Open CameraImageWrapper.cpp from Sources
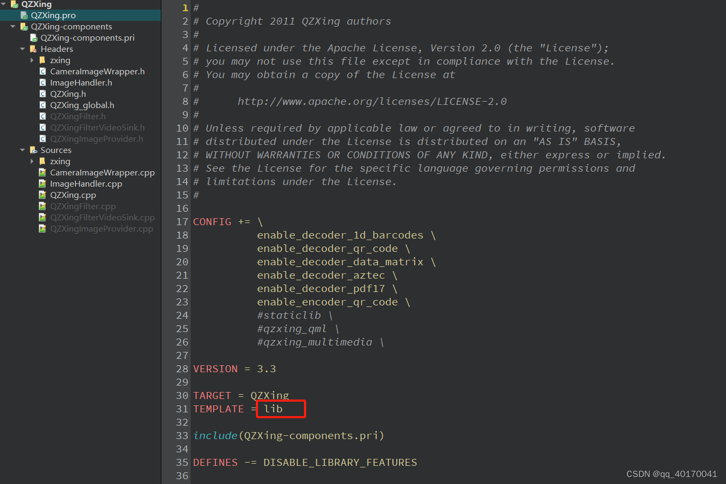The height and width of the screenshot is (484, 726). pos(103,172)
